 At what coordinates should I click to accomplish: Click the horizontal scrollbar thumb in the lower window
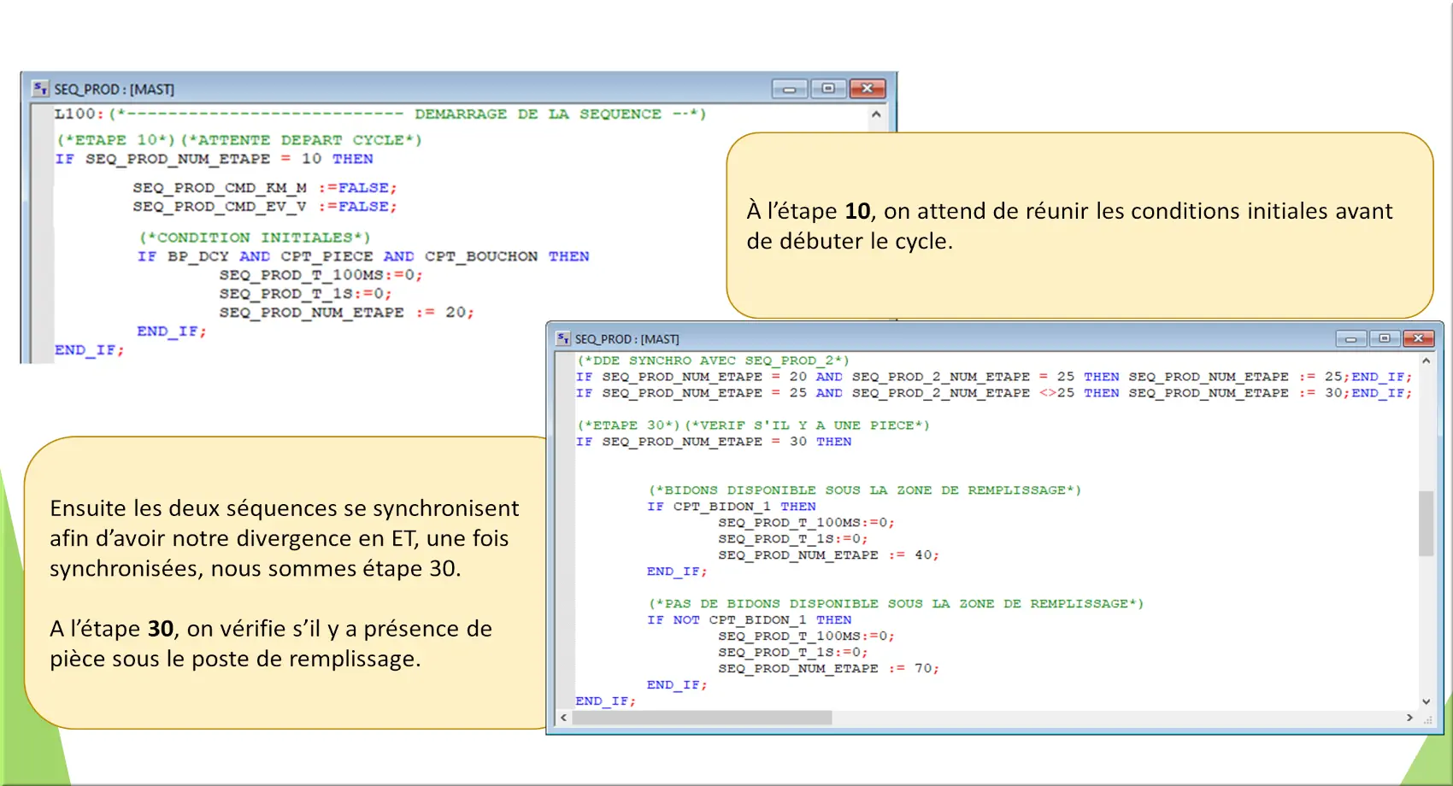(702, 718)
